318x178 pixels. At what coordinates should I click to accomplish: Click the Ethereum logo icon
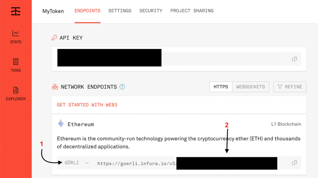61,124
